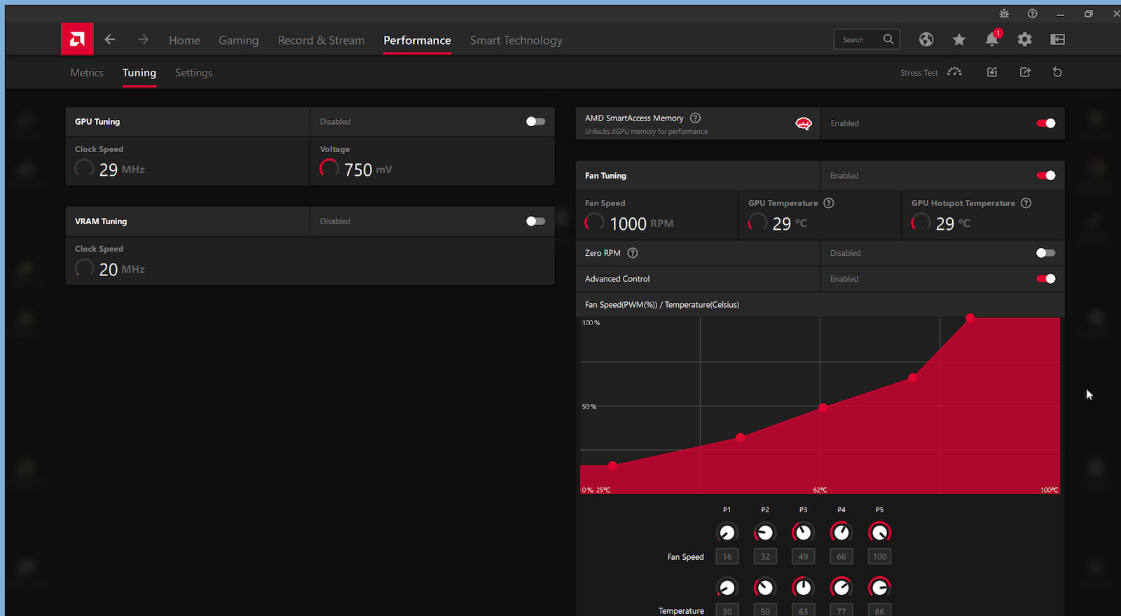Click the P4 Fan Speed knob
Screen dimensions: 1121x616
(x=841, y=533)
